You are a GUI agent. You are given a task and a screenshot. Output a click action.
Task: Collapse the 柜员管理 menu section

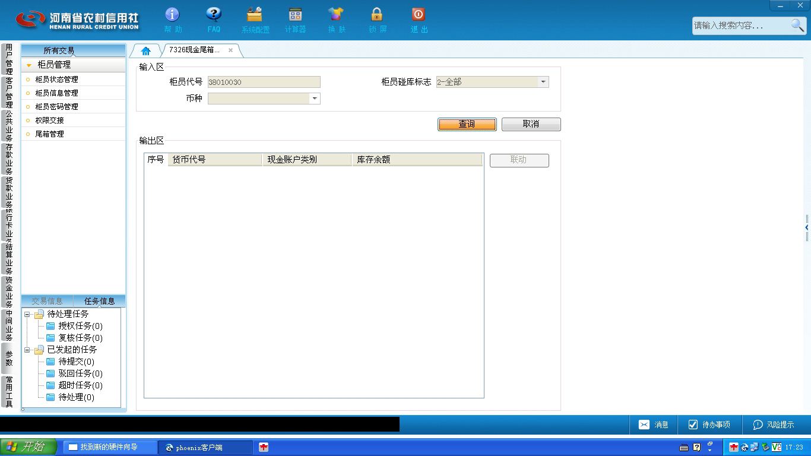coord(29,65)
